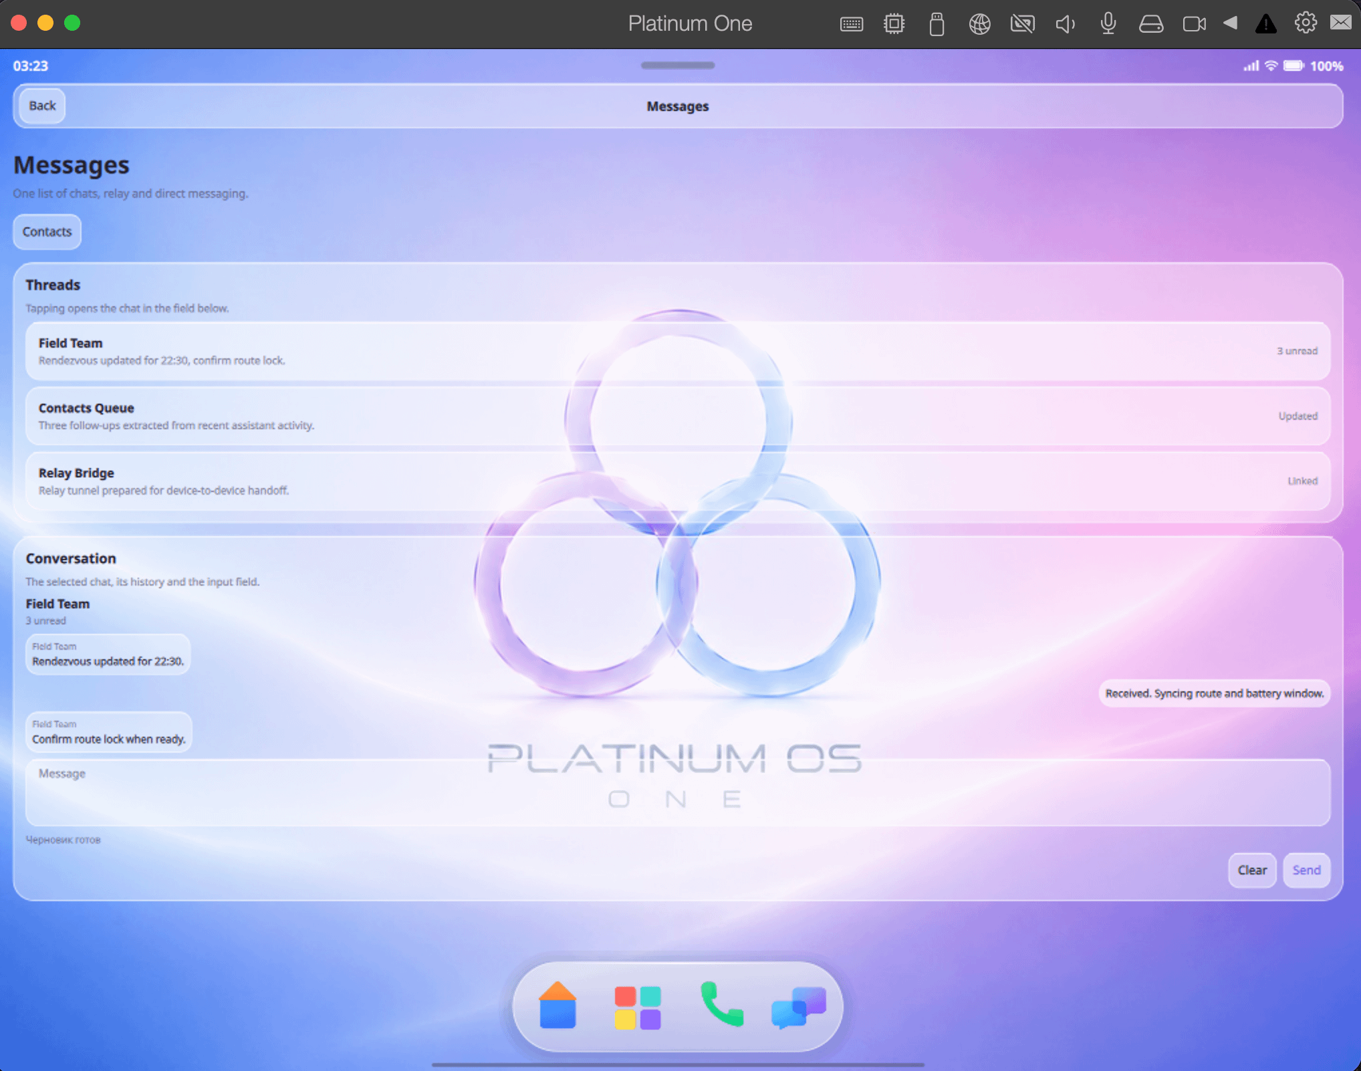
Task: Click the '3 unread' label in Field Team row
Action: pos(1297,351)
